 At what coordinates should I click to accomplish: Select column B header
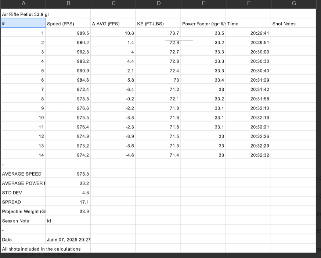[68, 3]
